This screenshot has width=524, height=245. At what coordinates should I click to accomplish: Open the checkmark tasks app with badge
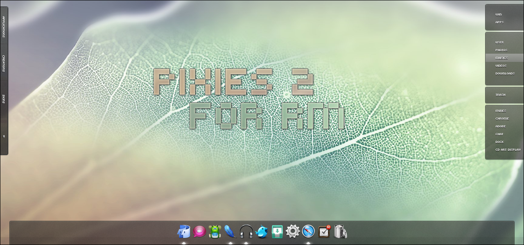point(324,232)
